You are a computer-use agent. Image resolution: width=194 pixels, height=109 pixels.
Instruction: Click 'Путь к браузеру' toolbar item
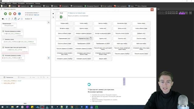tap(141, 6)
